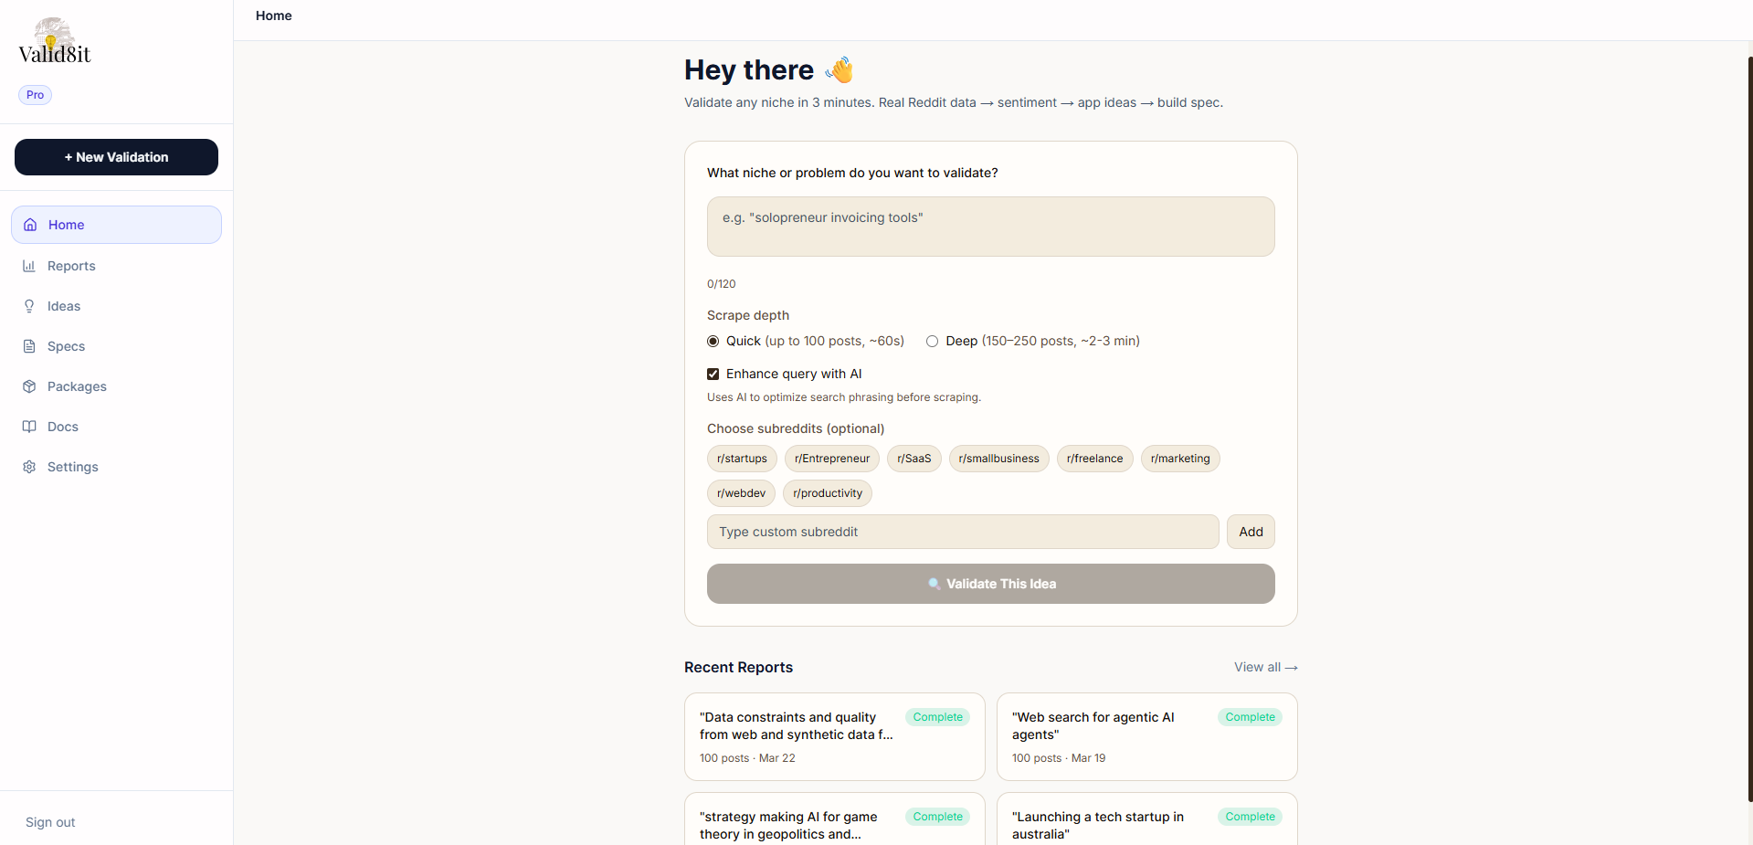Image resolution: width=1753 pixels, height=845 pixels.
Task: Choose the r/SaaS subreddit chip
Action: (913, 459)
